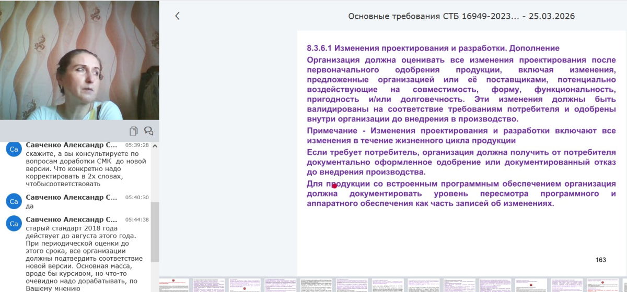Click the red pointer dot on the slide
627x292 pixels.
pos(334,186)
